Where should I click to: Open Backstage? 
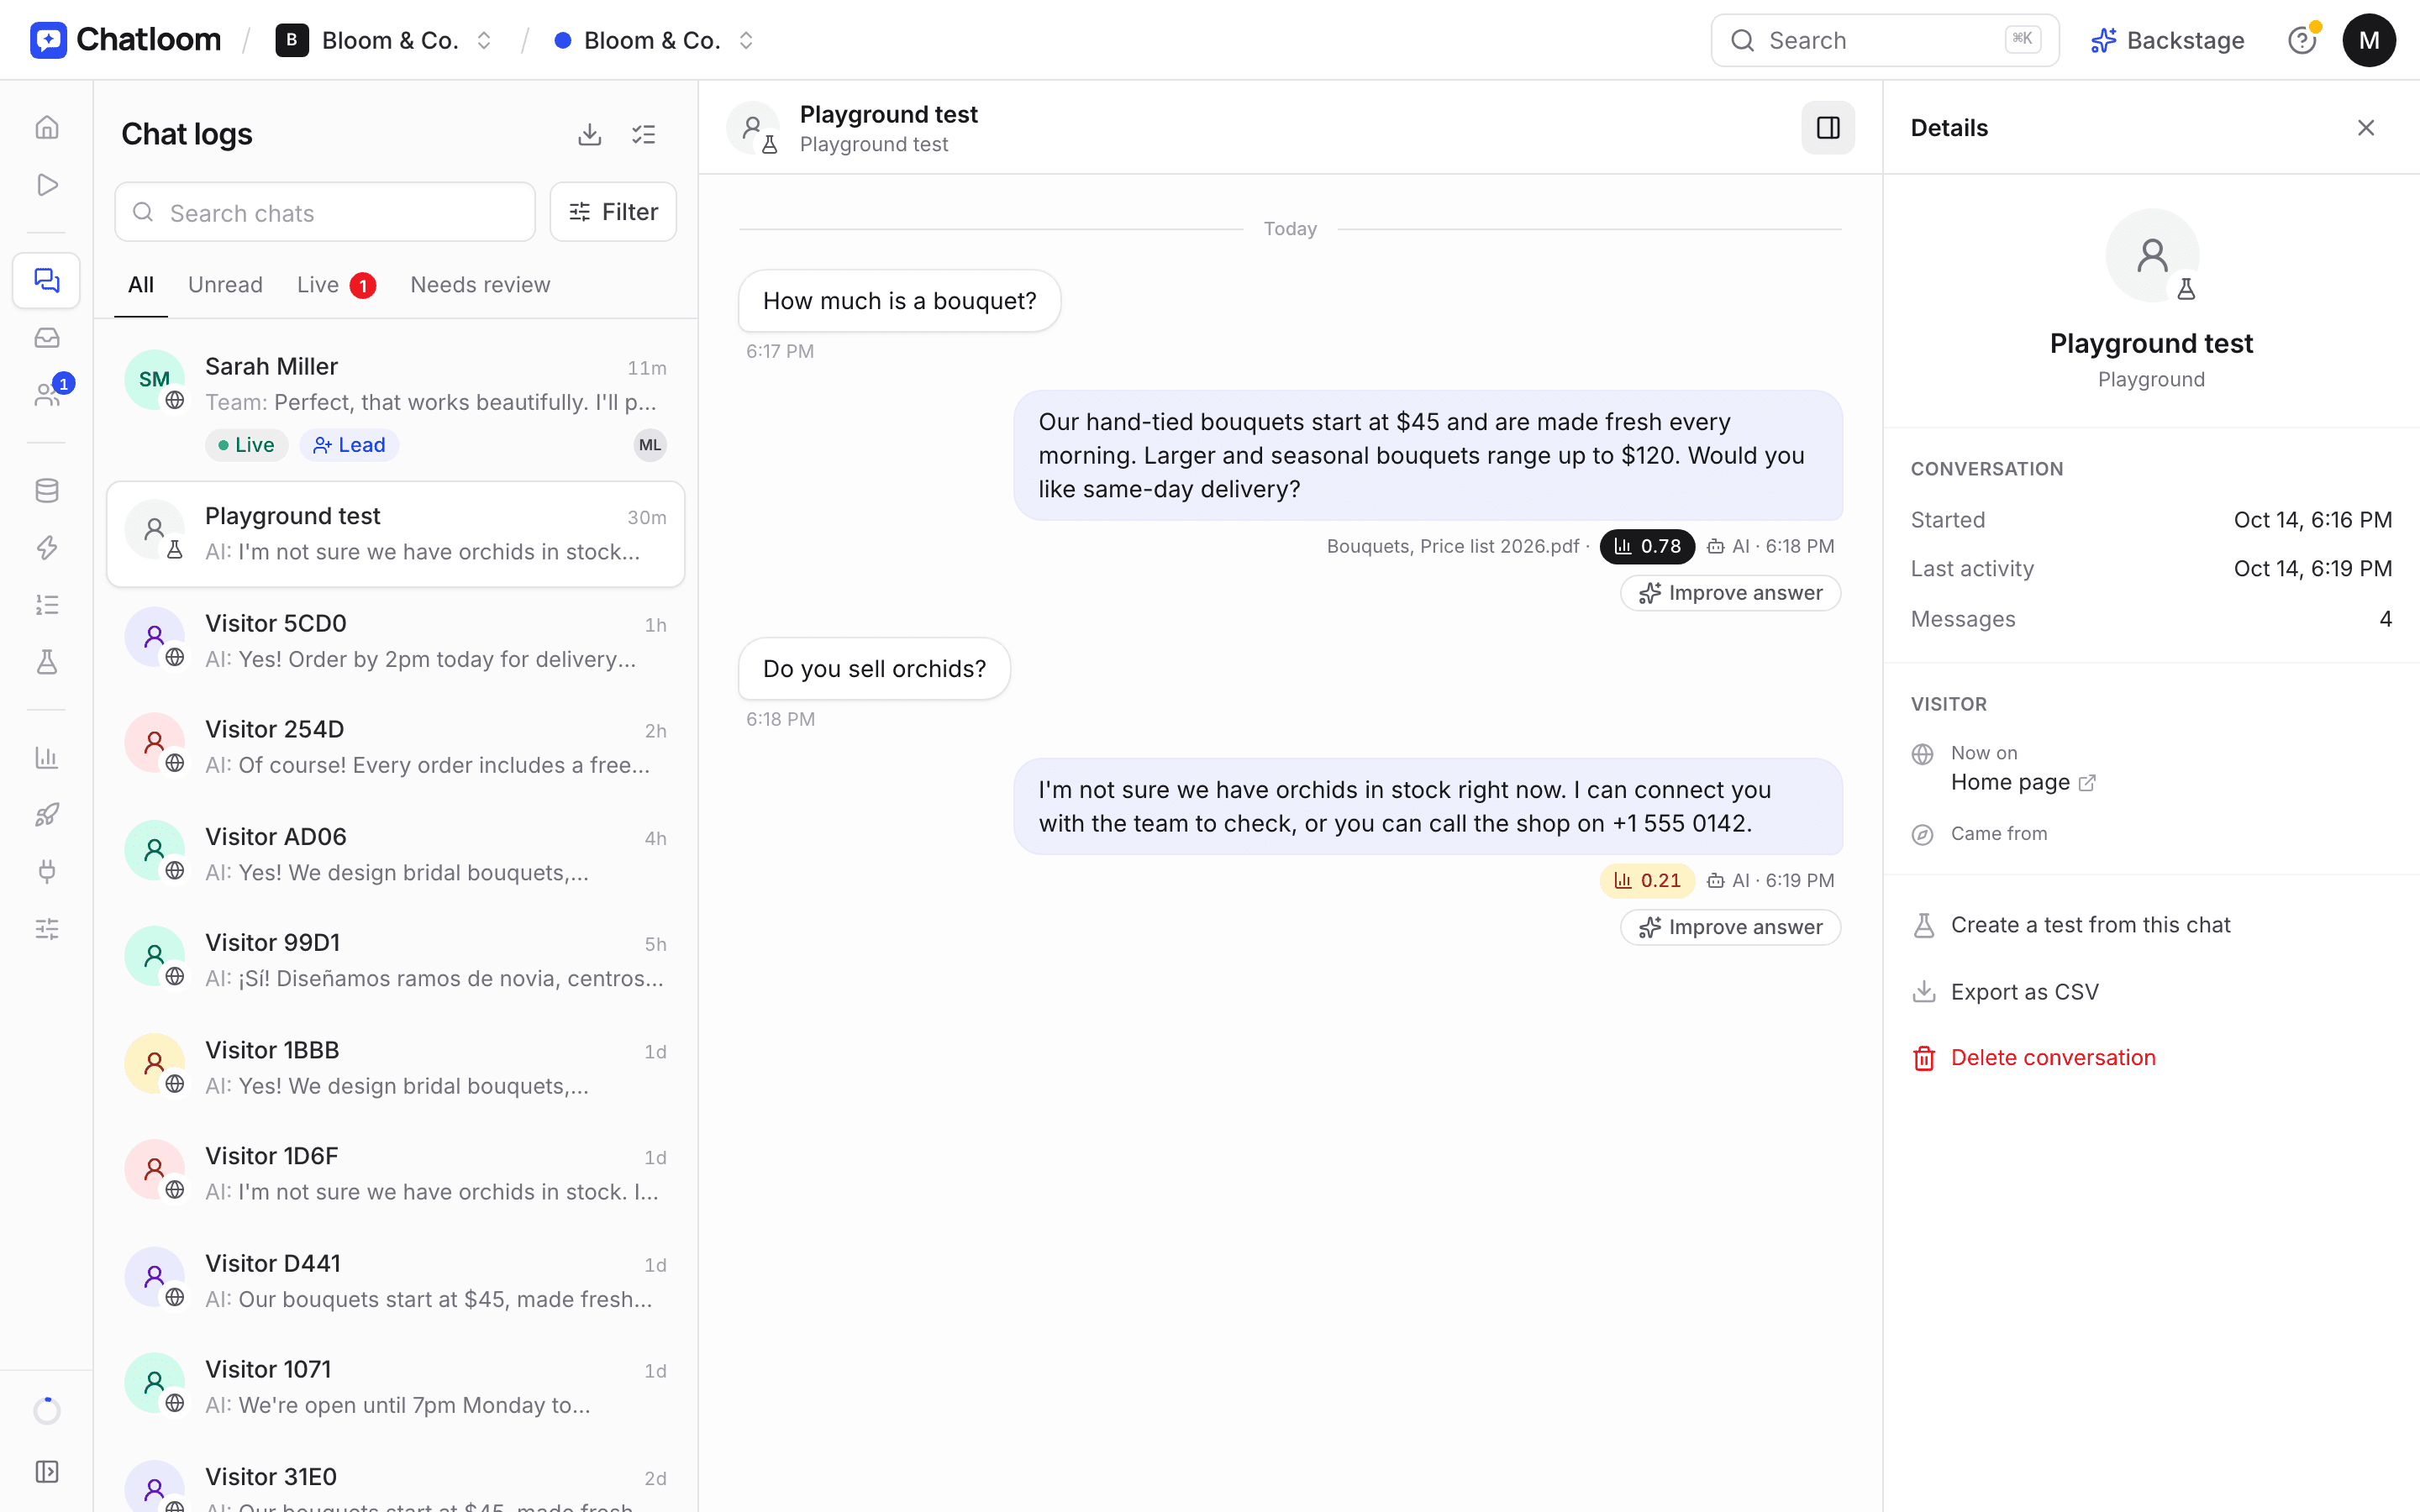[x=2167, y=40]
